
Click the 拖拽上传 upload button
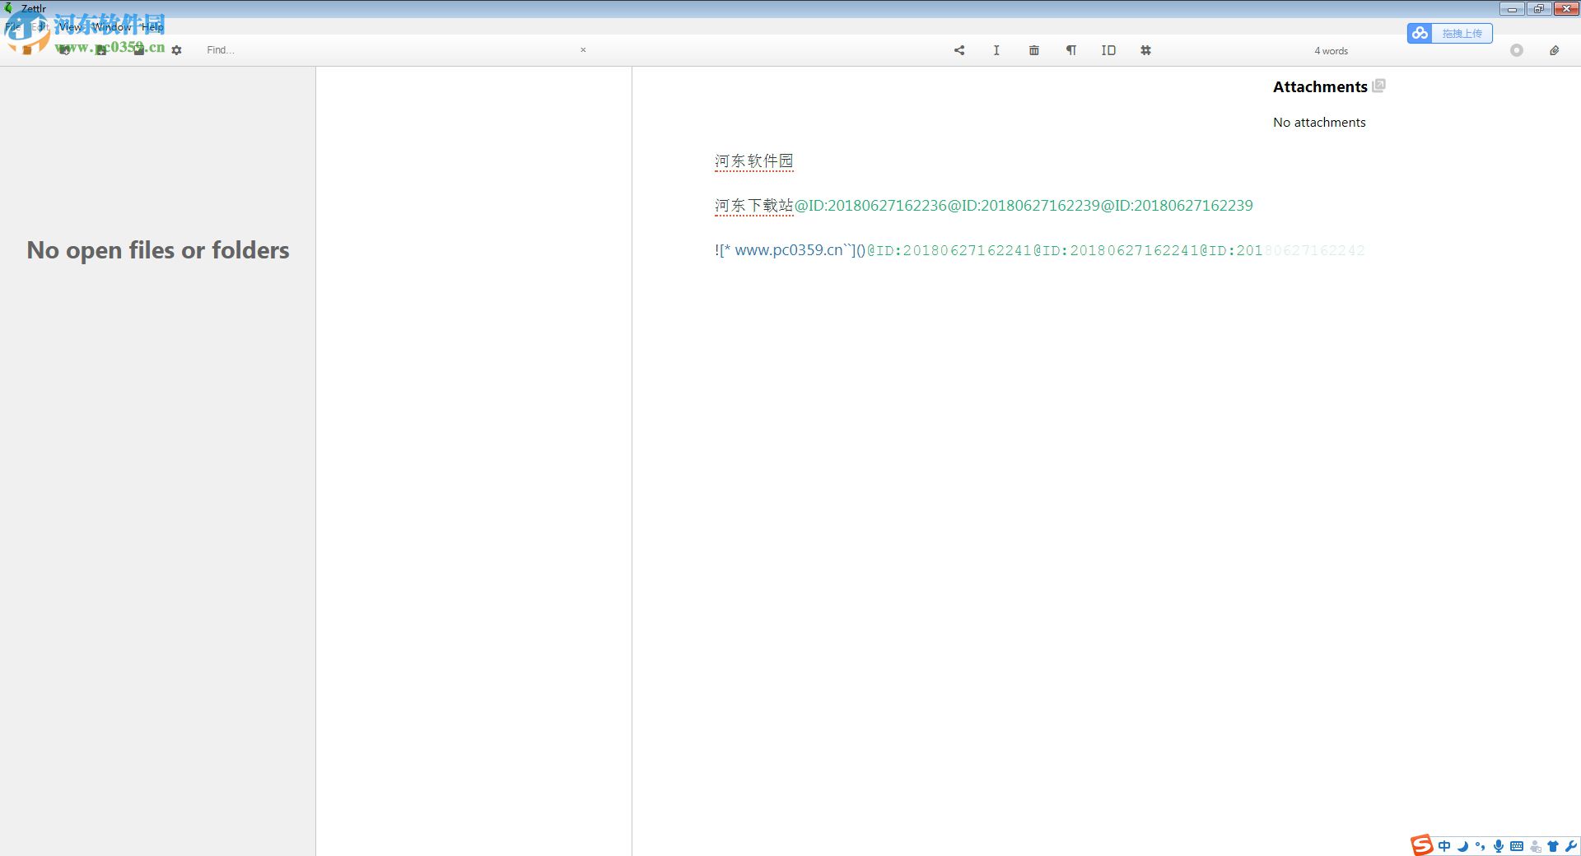coord(1462,33)
